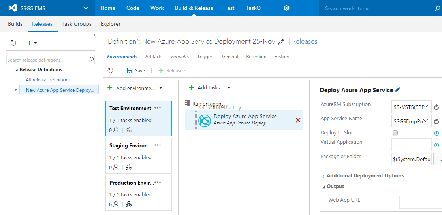Open the Triggers tab
Viewport: 442px width, 215px height.
pos(206,57)
